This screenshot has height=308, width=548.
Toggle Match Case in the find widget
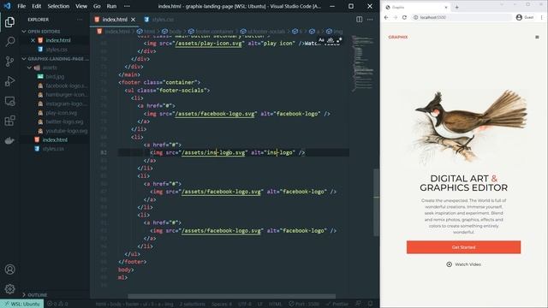(x=321, y=40)
